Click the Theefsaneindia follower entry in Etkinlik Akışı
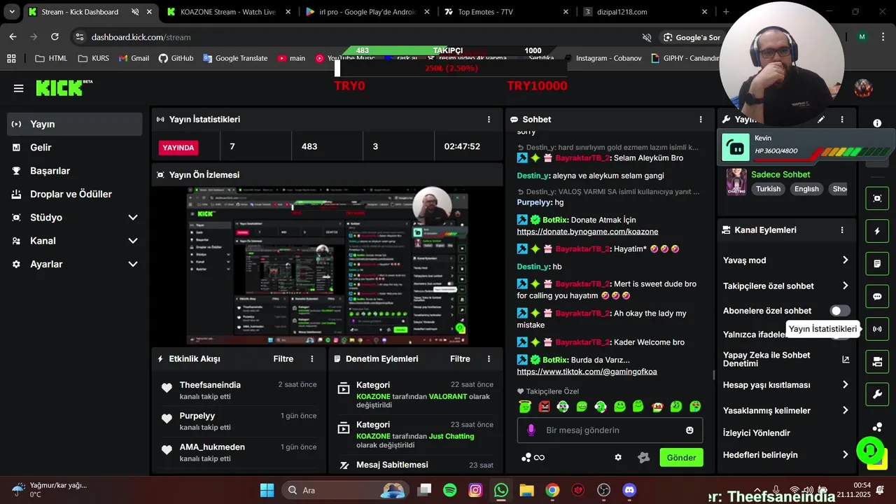The width and height of the screenshot is (896, 504). (239, 391)
